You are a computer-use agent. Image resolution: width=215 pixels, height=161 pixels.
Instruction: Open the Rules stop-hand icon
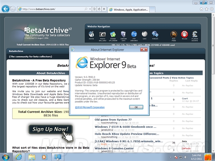point(185,35)
